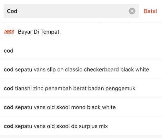162x138 pixels.
Task: Click the word penggemuk in the tianshi suggestion
Action: coord(120,88)
